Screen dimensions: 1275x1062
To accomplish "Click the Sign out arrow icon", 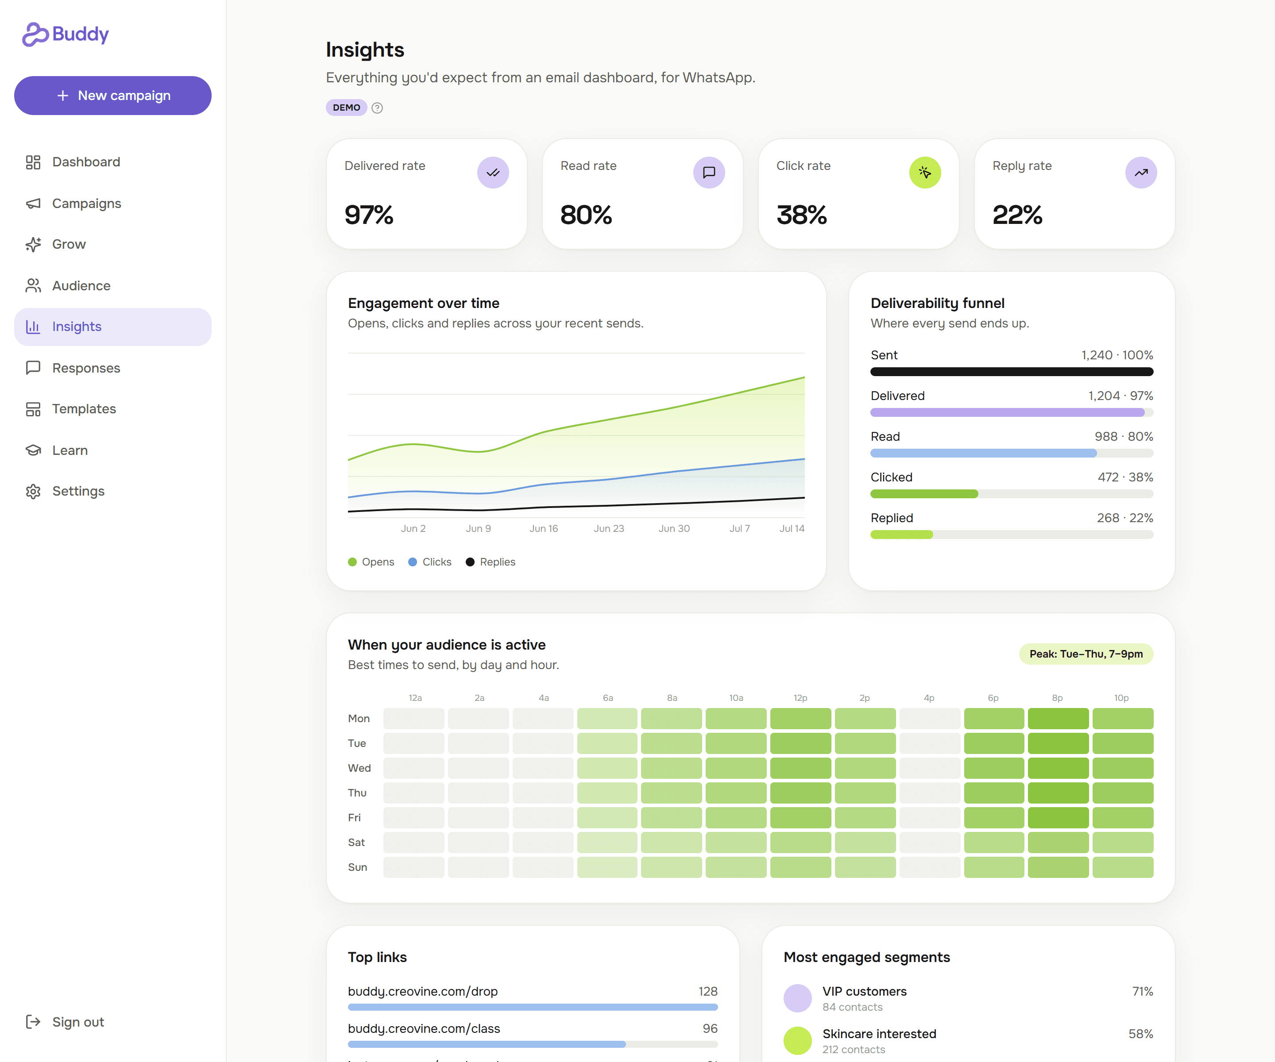I will 33,1022.
